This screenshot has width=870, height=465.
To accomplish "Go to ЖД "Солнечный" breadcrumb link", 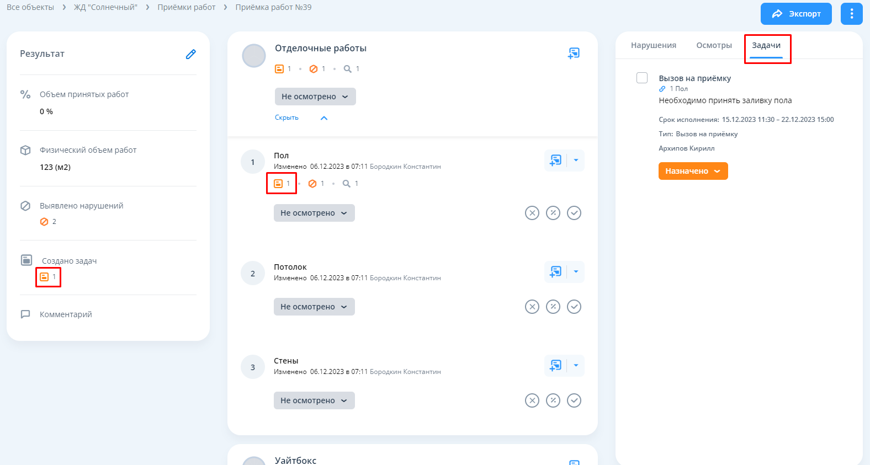I will point(105,7).
